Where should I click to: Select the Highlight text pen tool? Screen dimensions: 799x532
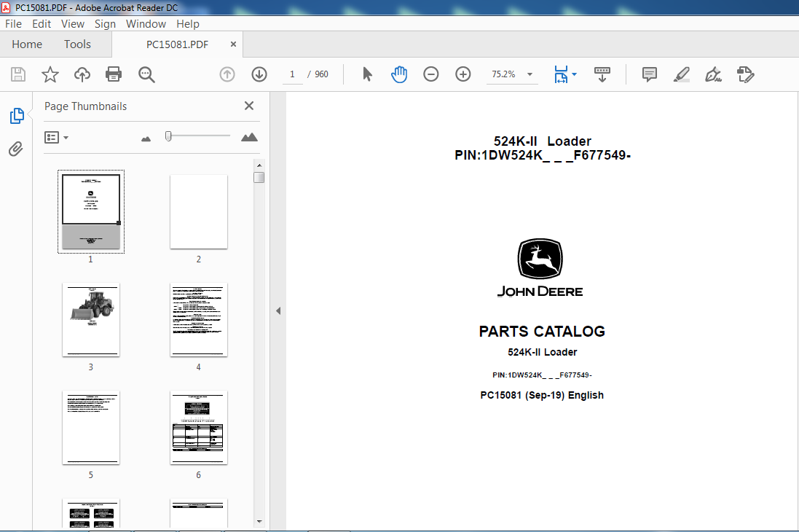(x=682, y=74)
